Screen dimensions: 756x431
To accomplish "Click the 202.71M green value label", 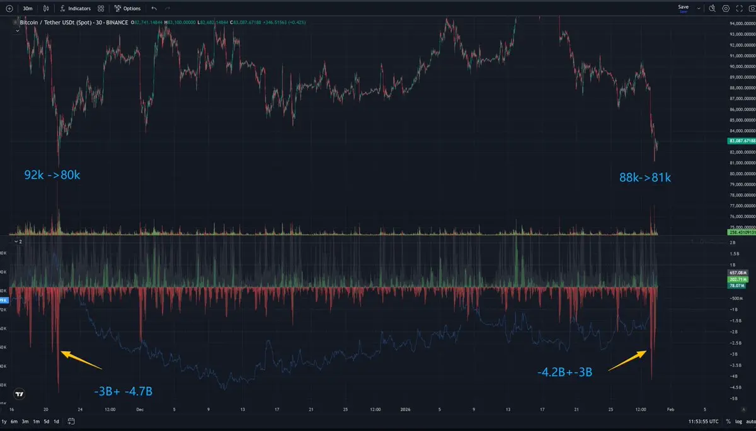I will (737, 279).
